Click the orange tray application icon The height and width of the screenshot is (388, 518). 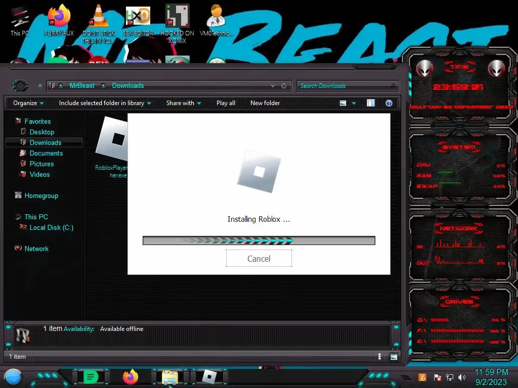pyautogui.click(x=422, y=377)
